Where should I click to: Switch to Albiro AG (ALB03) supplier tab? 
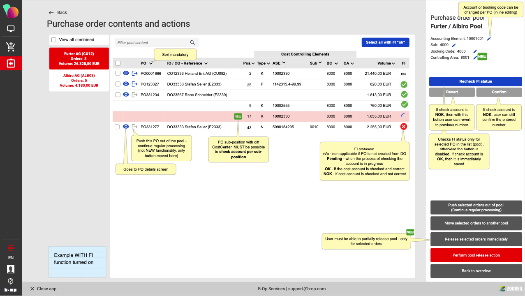click(79, 81)
